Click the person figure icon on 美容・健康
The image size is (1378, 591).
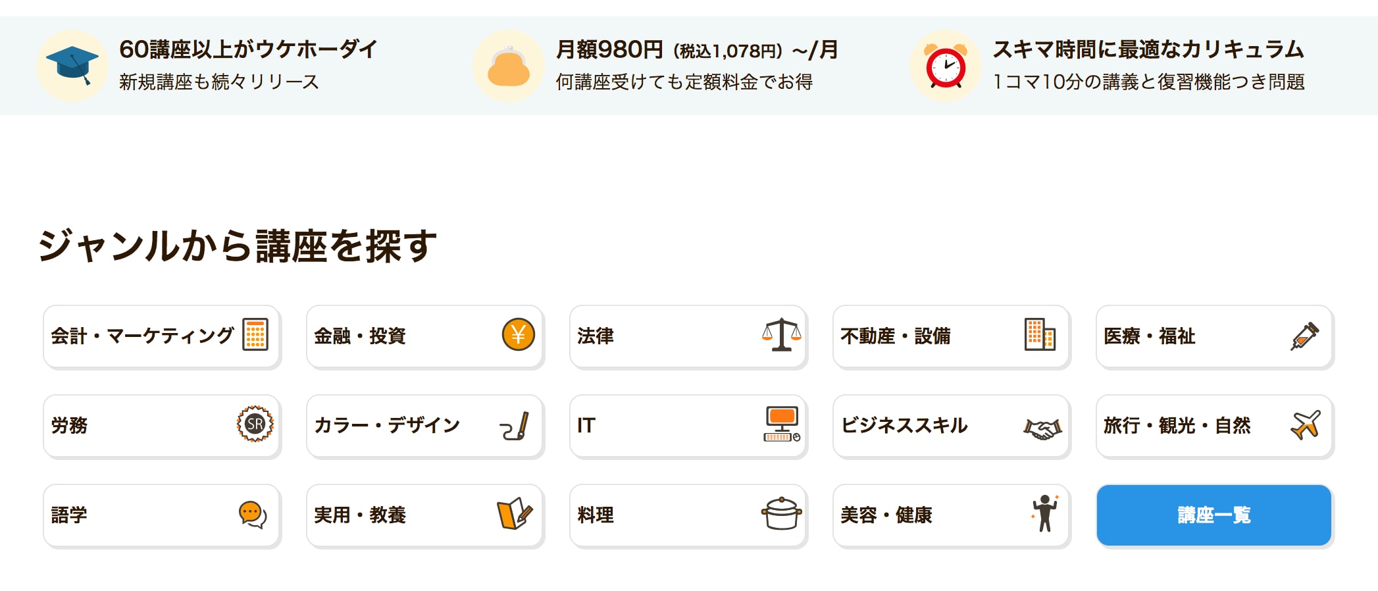tap(1044, 513)
